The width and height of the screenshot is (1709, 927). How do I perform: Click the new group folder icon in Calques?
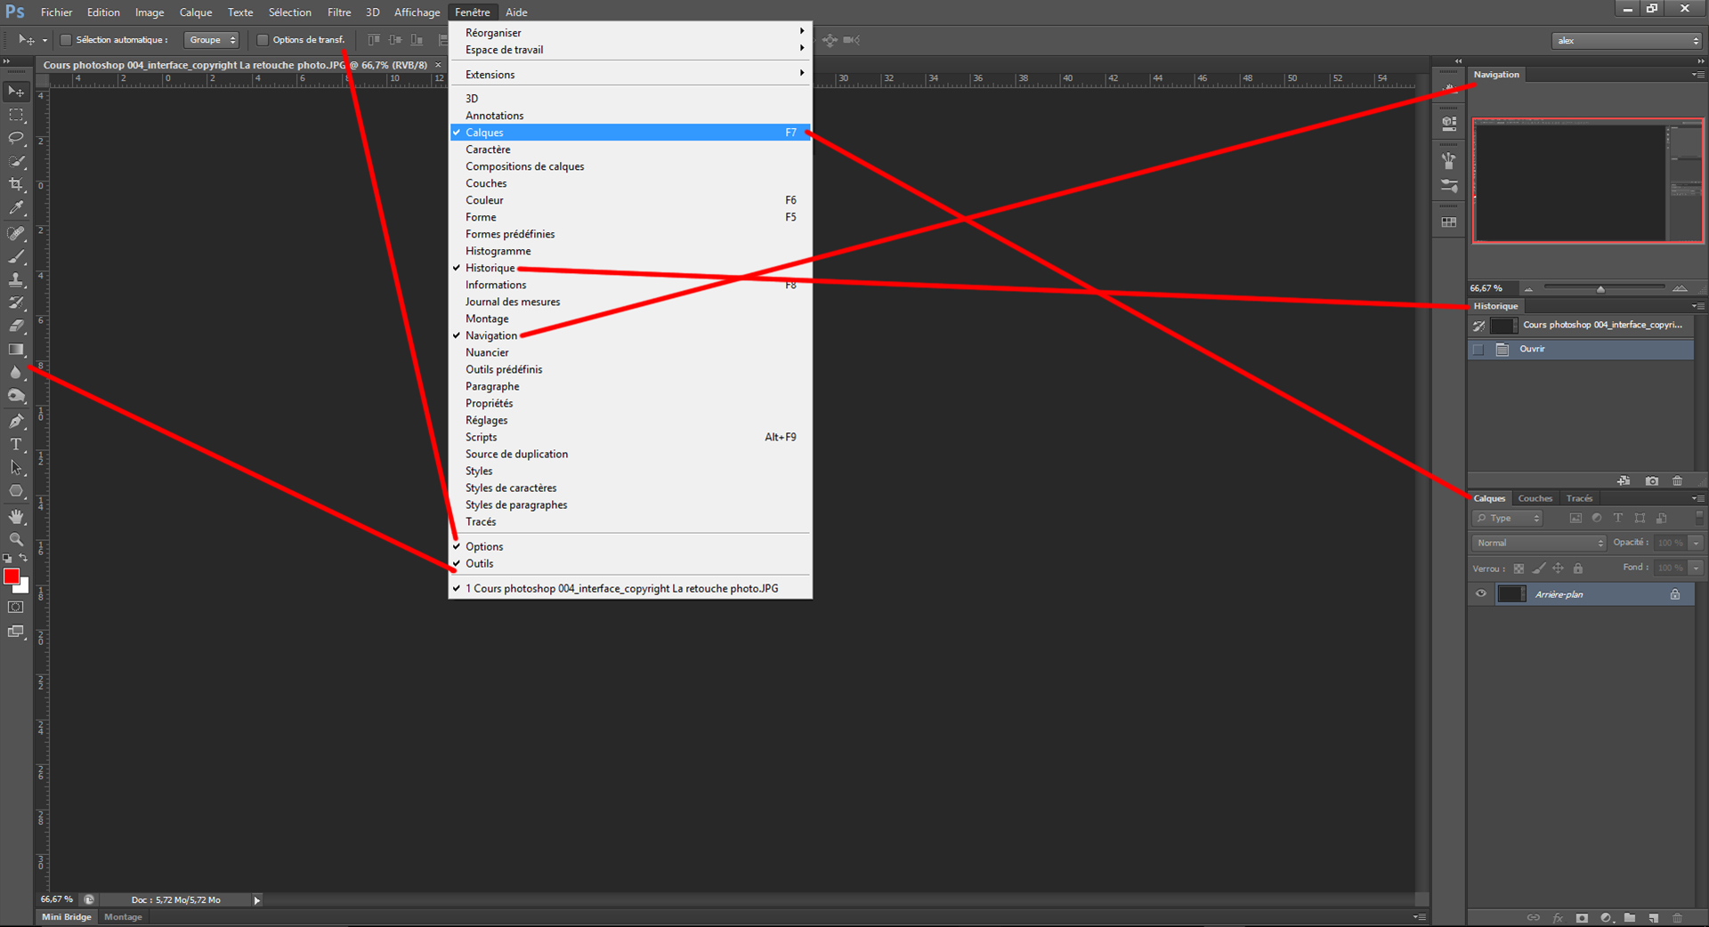pyautogui.click(x=1630, y=918)
